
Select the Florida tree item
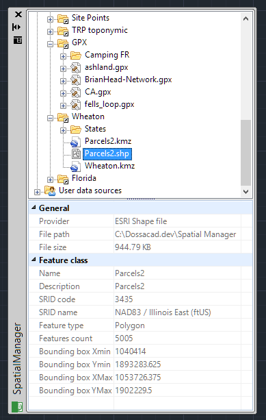[x=84, y=178]
